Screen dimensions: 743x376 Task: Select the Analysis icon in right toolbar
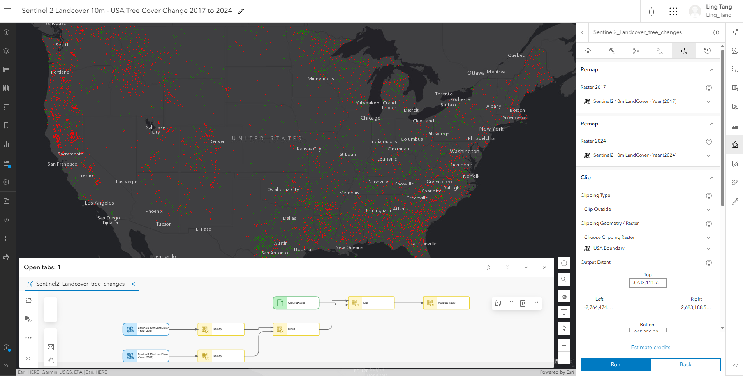pyautogui.click(x=735, y=145)
